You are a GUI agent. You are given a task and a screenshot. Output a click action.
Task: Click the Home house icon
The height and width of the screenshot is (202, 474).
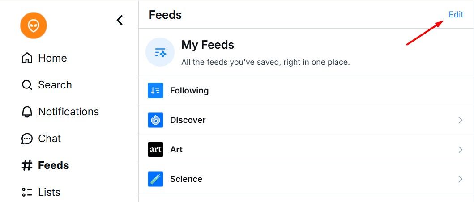[27, 58]
